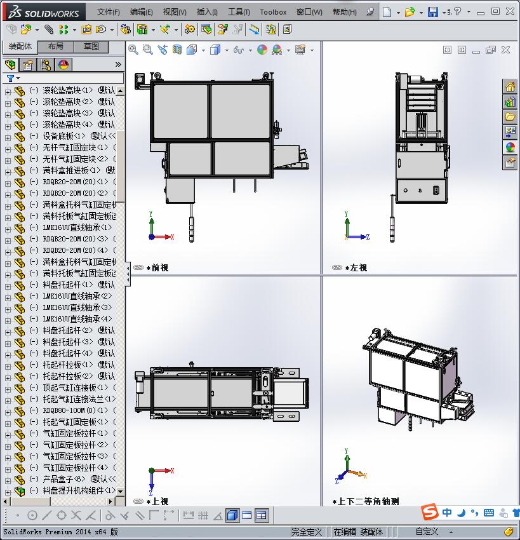The image size is (520, 540).
Task: Toggle the 3D view cube button in bottom toolbar
Action: click(232, 515)
